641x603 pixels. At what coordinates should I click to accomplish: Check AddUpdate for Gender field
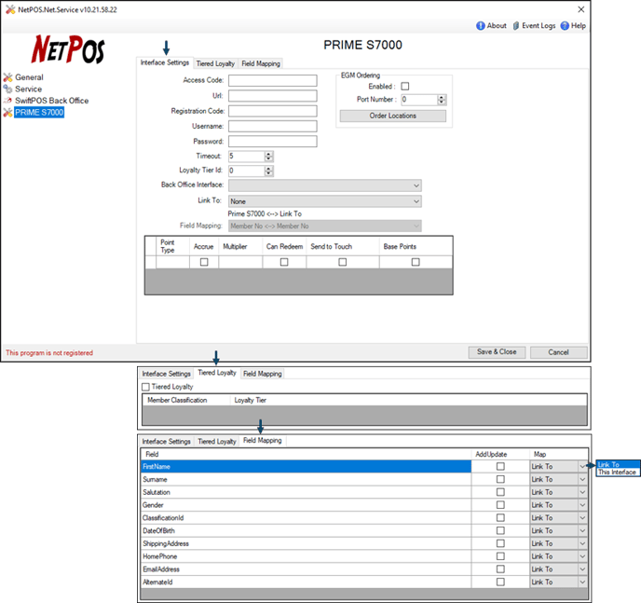500,505
